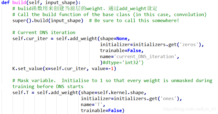Click the Chinese comment mentioning add_weight
The image size is (218, 114).
tap(85, 8)
